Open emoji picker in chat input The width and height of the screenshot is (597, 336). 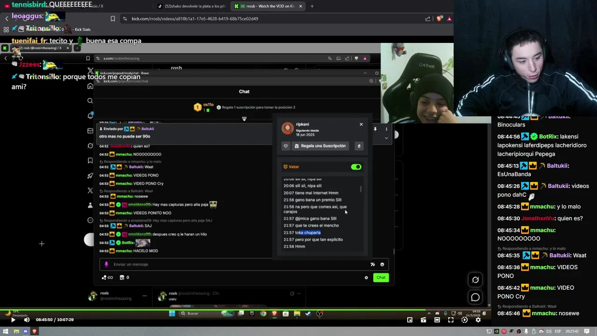(382, 265)
